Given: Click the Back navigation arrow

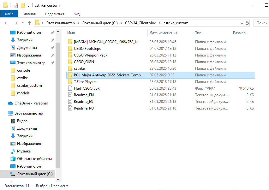Looking at the screenshot, I should 7,23.
